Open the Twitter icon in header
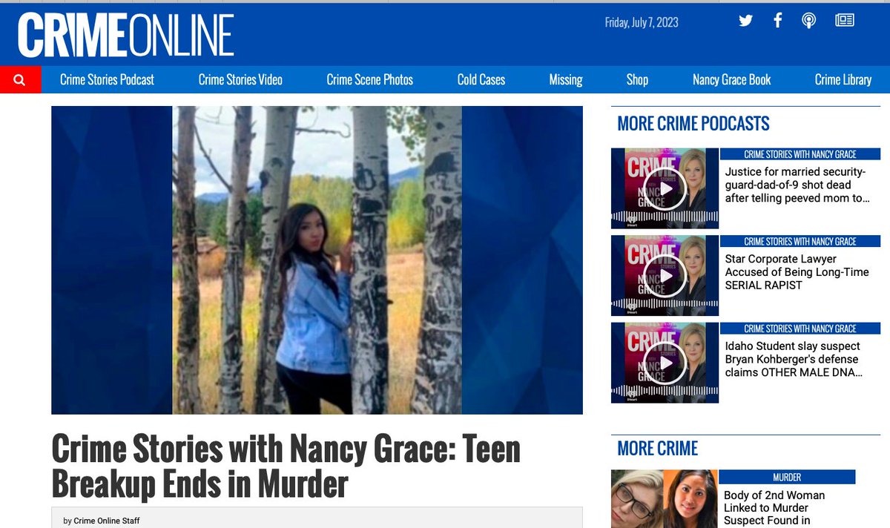 pos(746,21)
